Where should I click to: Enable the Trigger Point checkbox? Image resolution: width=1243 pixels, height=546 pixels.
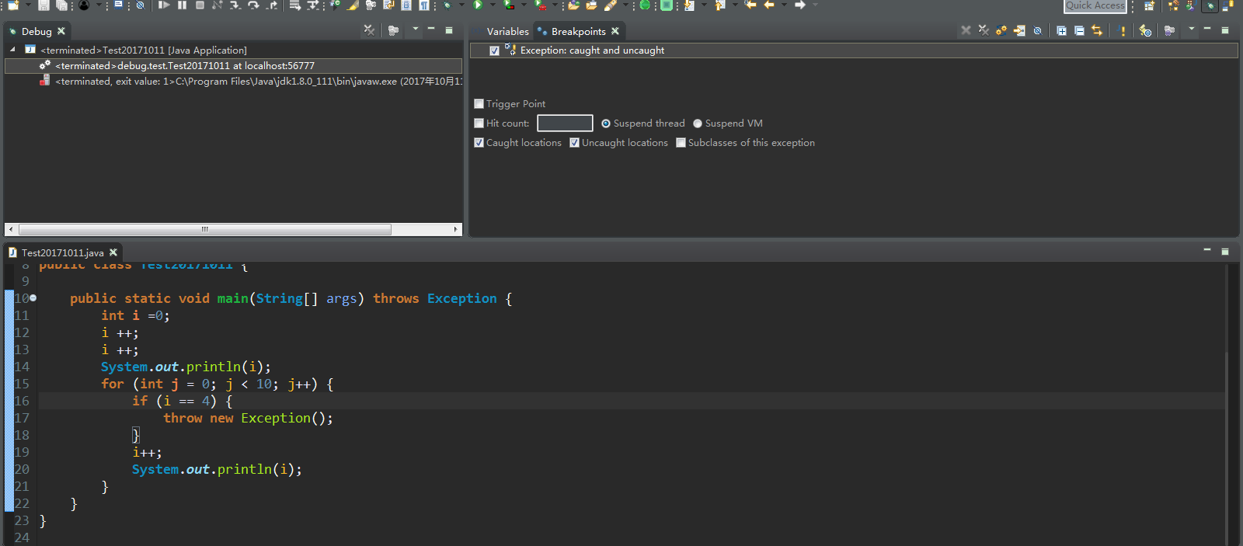coord(479,104)
